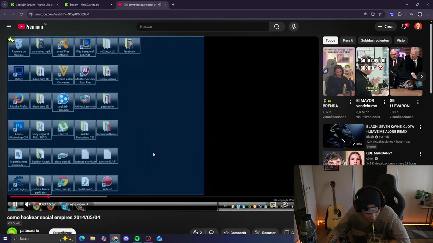The image size is (433, 243).
Task: Open Chrome three-dot menu
Action: 429,14
